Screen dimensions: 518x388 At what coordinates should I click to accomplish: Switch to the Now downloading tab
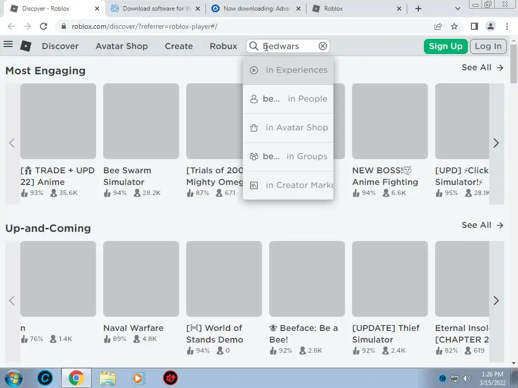[256, 9]
